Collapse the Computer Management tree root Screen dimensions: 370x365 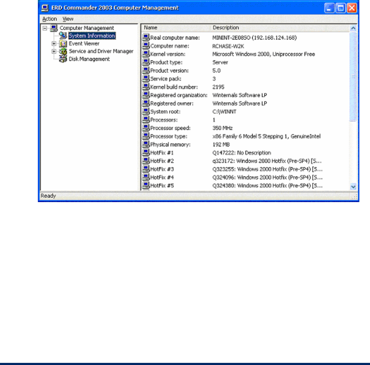pos(45,29)
